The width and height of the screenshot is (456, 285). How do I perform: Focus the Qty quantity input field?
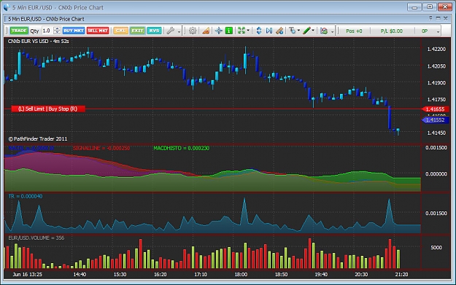click(47, 31)
